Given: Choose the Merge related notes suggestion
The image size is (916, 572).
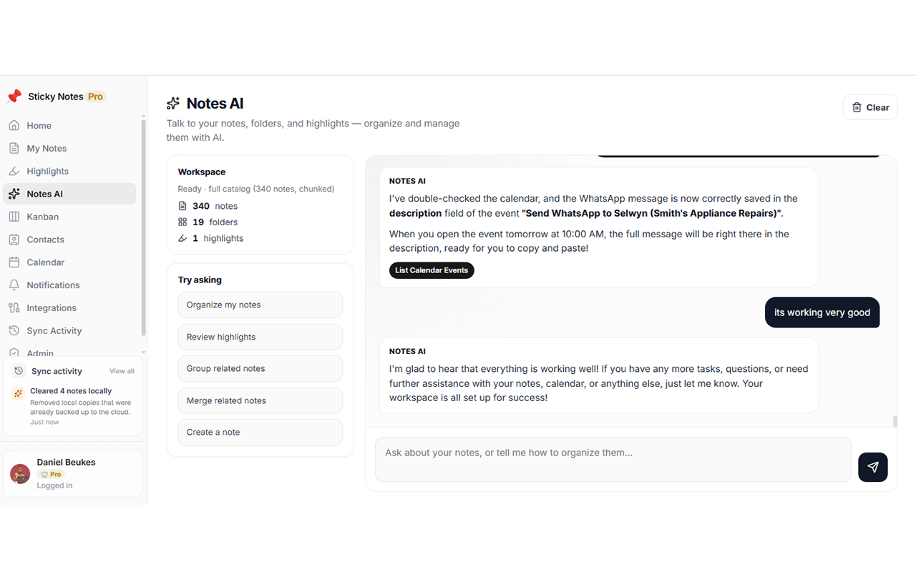Looking at the screenshot, I should click(260, 400).
